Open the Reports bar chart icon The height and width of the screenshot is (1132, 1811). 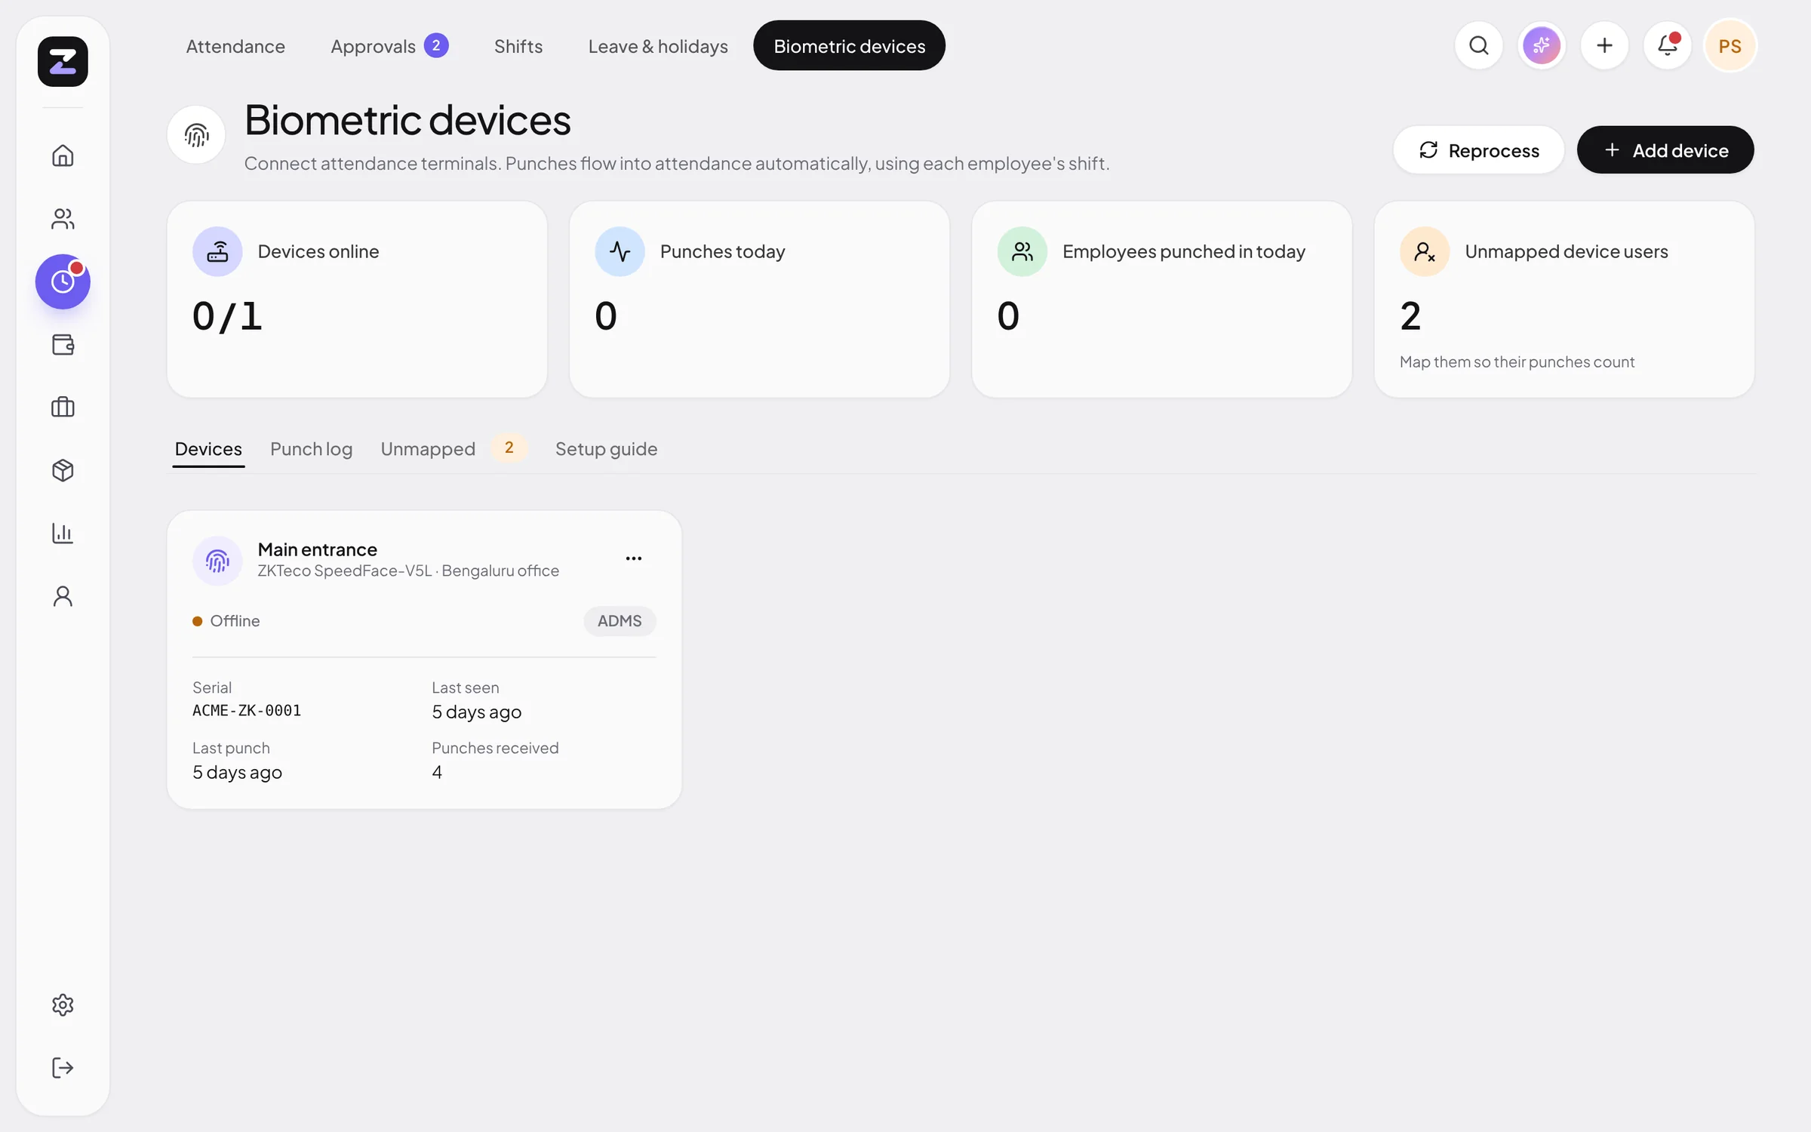pyautogui.click(x=63, y=534)
